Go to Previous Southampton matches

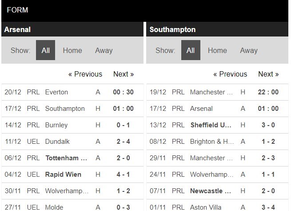pos(230,74)
